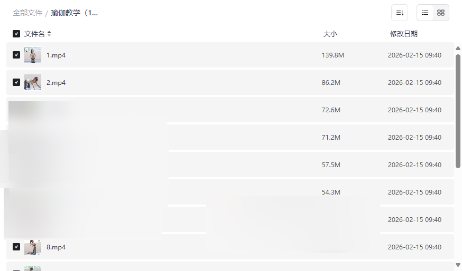The width and height of the screenshot is (462, 271).
Task: Click the sort arrows next to 文件名
Action: [49, 34]
